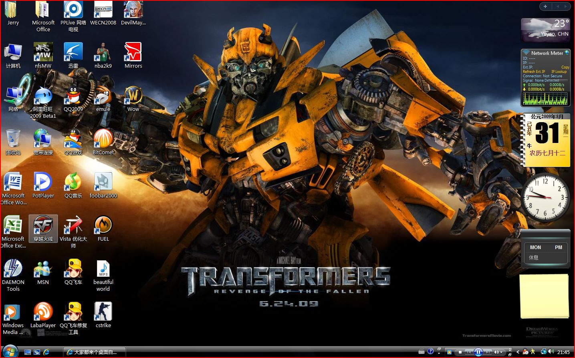Open the QQ飞车修复工具 shortcut
Viewport: 575px width, 358px height.
73,319
